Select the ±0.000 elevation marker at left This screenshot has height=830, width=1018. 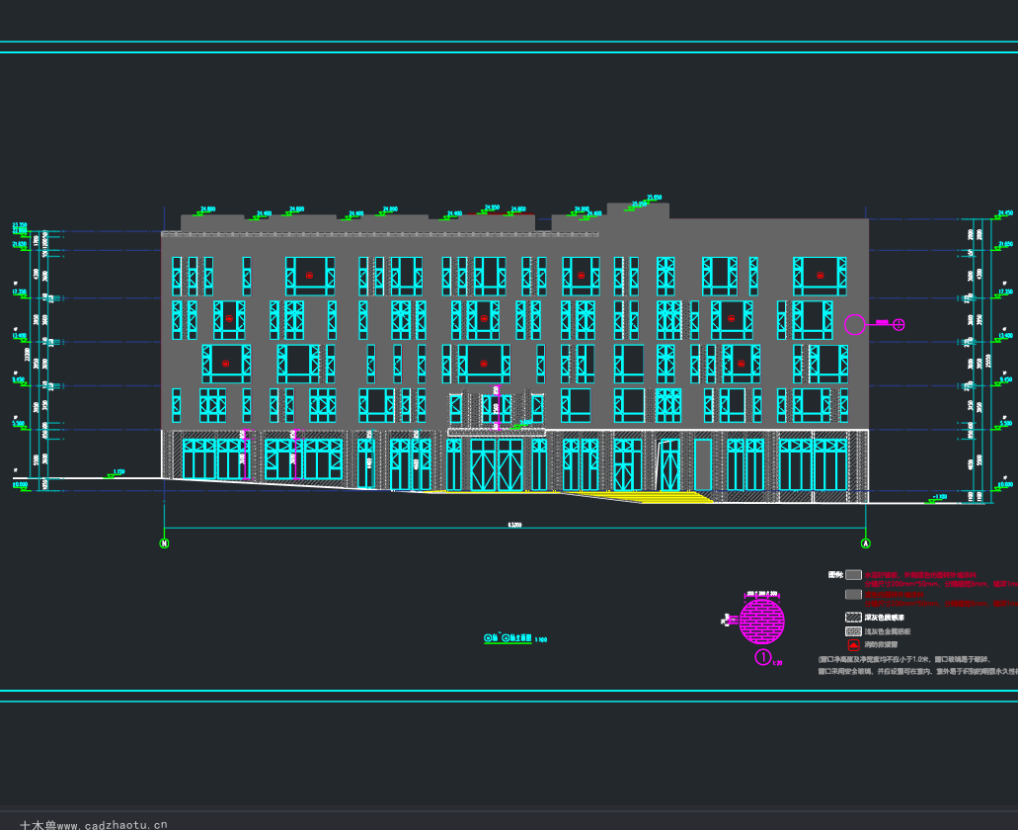coord(22,485)
